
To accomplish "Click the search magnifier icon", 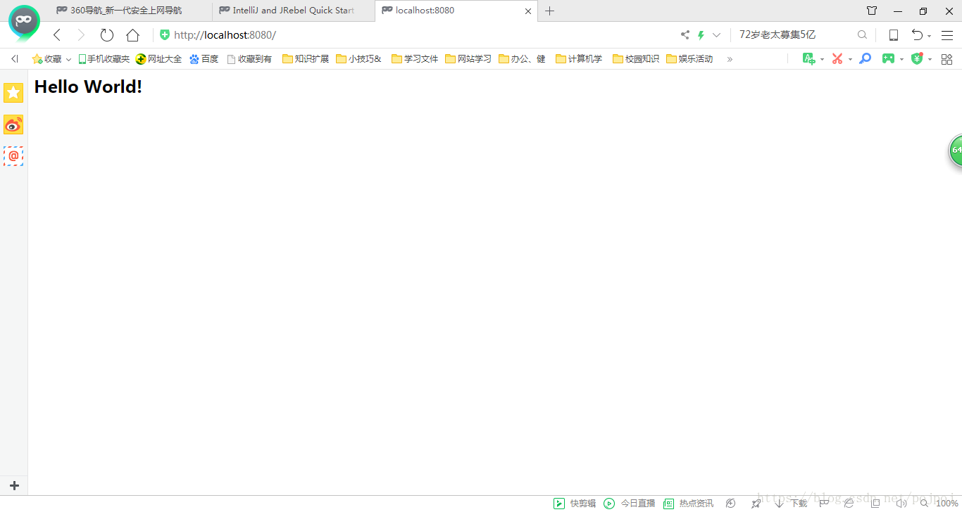I will coord(862,34).
